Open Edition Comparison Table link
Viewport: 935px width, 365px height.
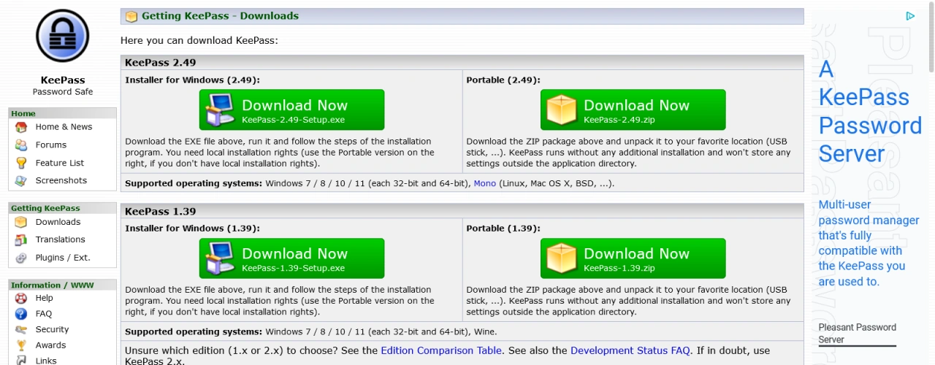click(441, 350)
